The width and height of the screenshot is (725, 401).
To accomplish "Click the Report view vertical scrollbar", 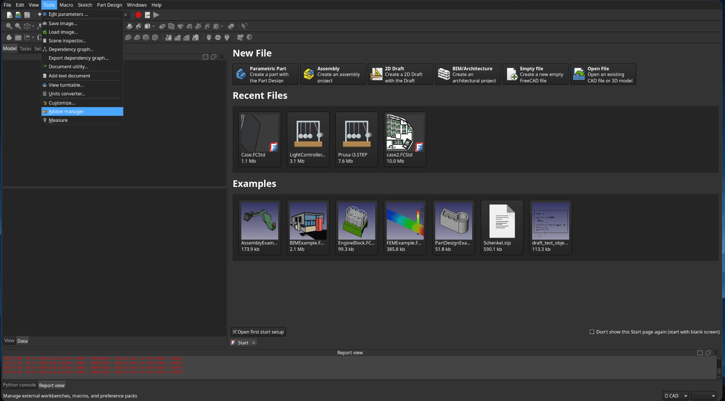I will [x=719, y=367].
